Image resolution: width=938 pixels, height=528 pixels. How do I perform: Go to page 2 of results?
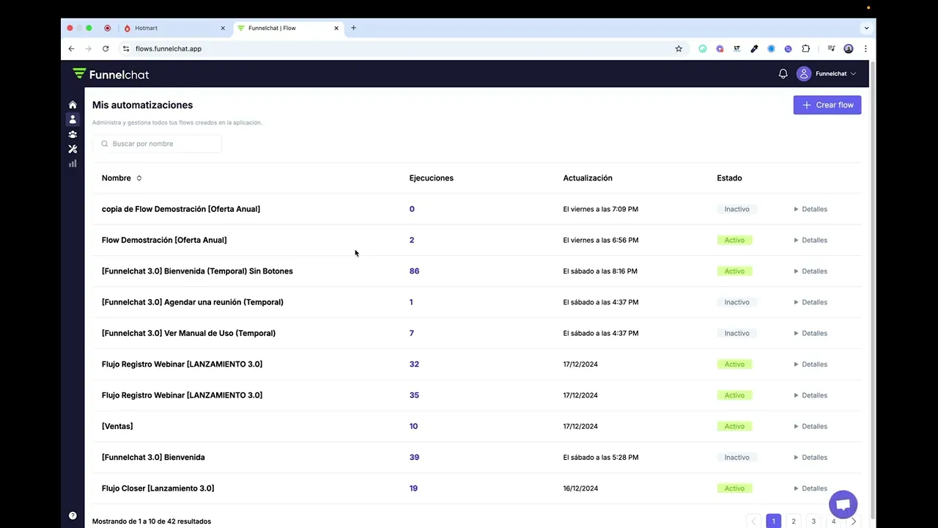point(793,521)
